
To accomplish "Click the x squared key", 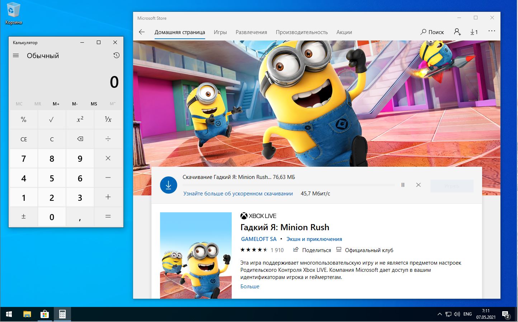I will pos(80,119).
